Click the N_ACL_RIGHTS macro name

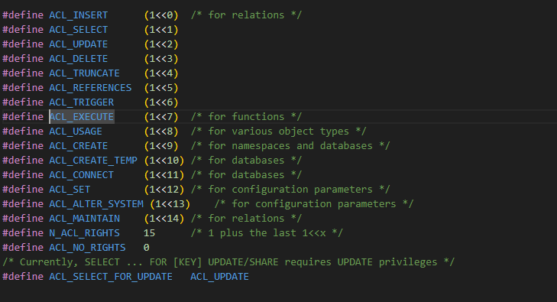[x=85, y=233]
